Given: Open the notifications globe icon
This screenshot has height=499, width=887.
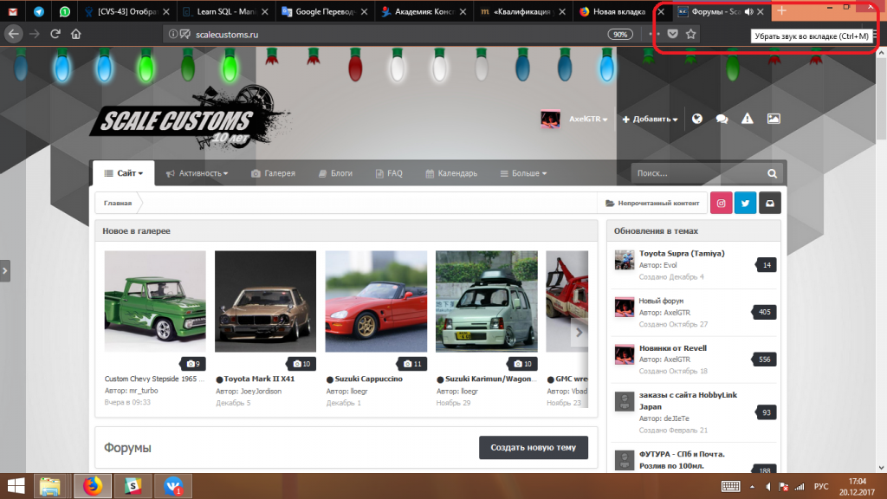Looking at the screenshot, I should (x=696, y=119).
